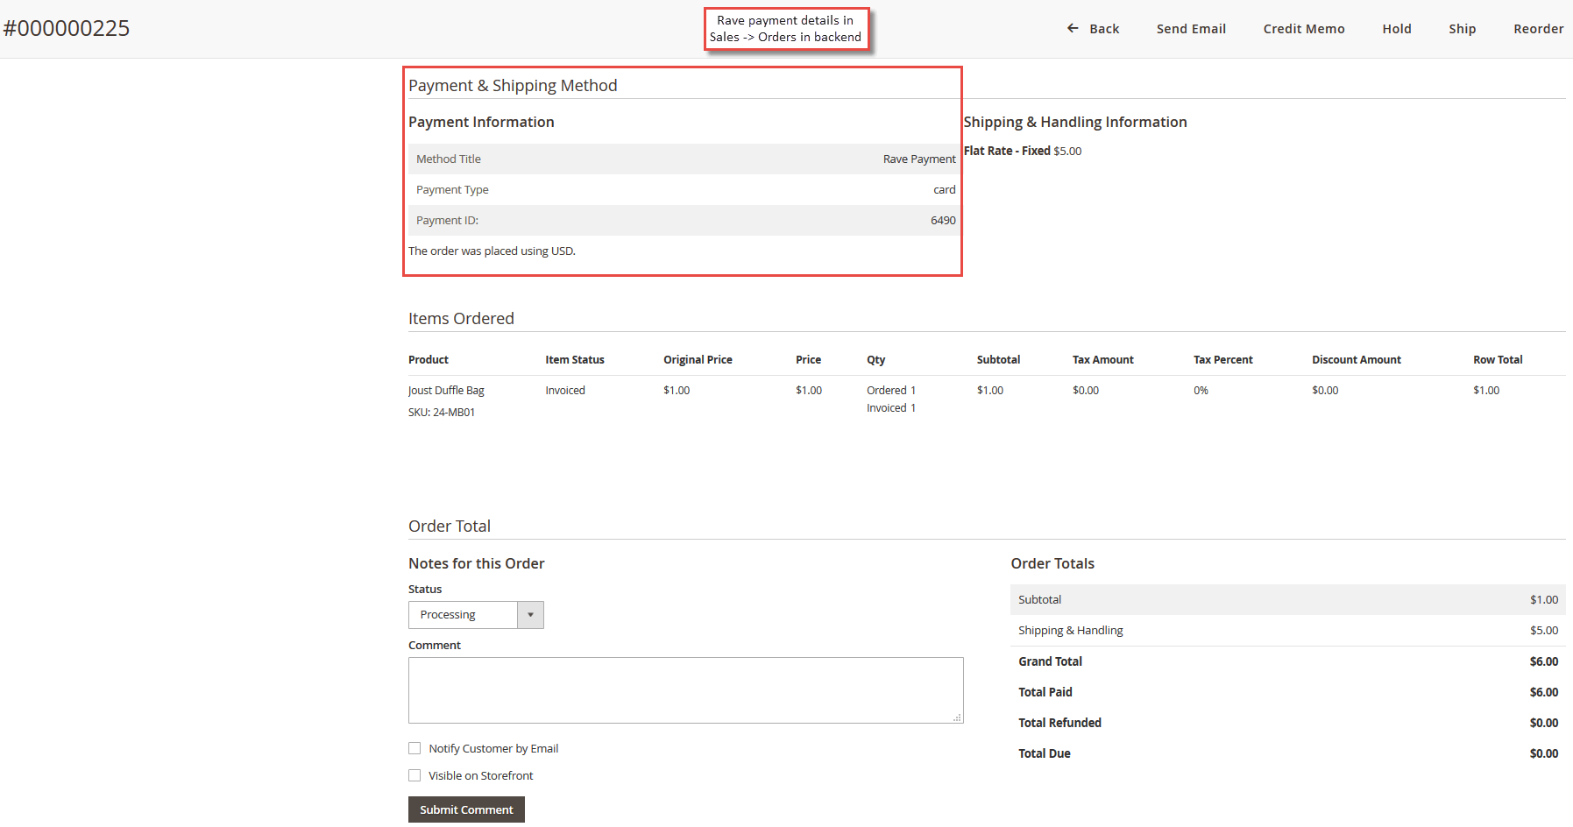Place the order on Hold

[1396, 28]
